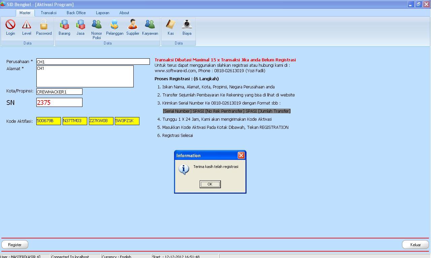Restore the SID Bengkel window size
Viewport: 431px width, 258px height.
[x=418, y=4]
